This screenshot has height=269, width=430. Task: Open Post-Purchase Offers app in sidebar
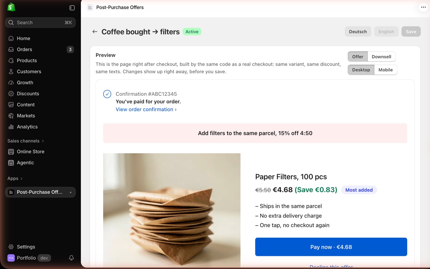[x=40, y=192]
